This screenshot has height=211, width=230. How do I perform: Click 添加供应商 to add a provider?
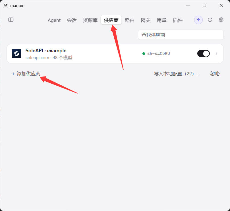tap(26, 74)
